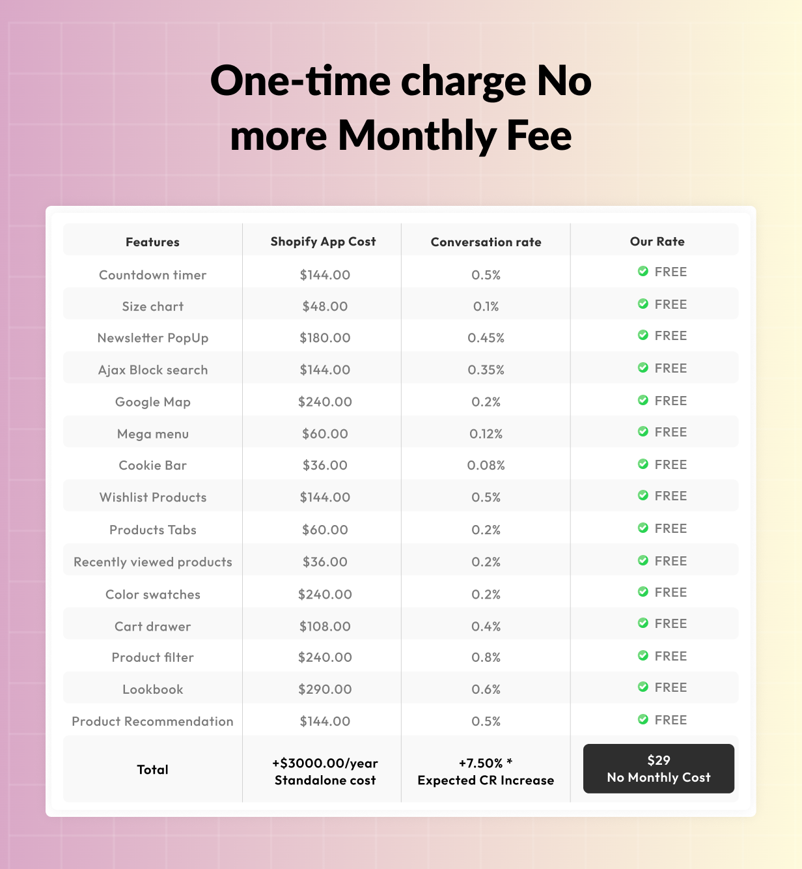
Task: Select the Shopify App Cost column header
Action: point(323,242)
